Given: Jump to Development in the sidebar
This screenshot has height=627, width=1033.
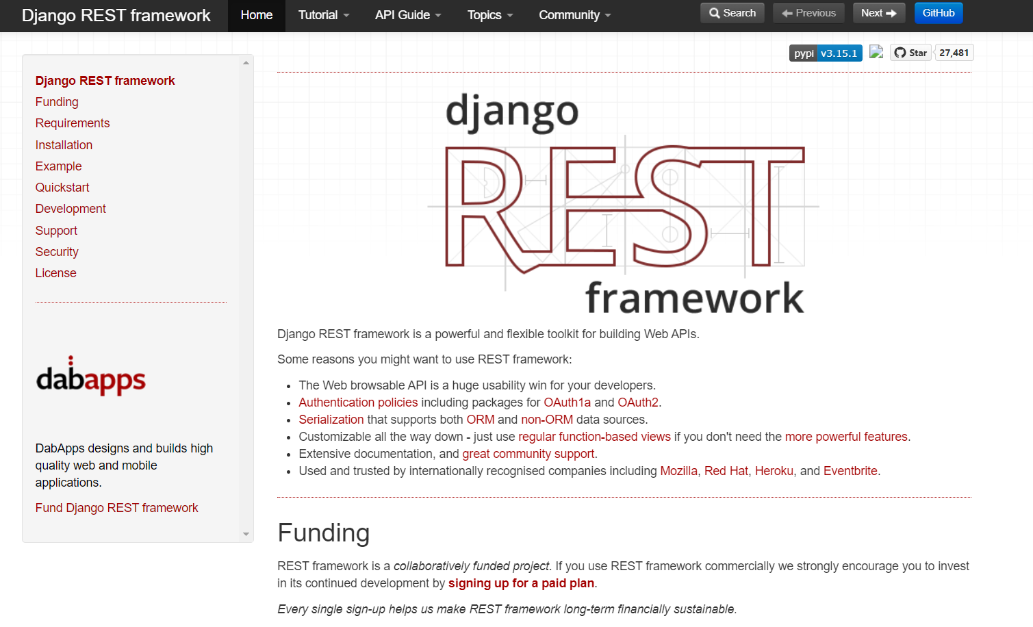Looking at the screenshot, I should (71, 209).
